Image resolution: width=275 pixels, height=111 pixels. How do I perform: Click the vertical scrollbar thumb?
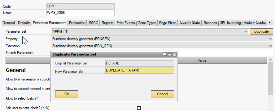[270, 79]
